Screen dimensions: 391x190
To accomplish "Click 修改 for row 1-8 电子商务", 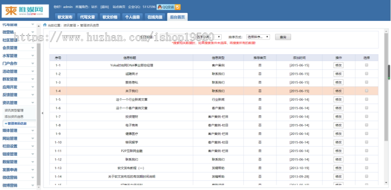I will 338,125.
